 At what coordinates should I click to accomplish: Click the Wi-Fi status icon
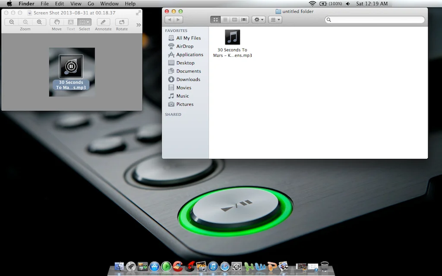[313, 3]
